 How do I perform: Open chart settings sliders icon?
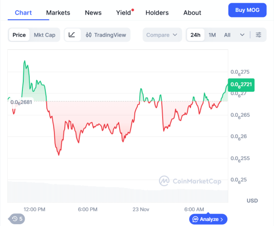[x=258, y=35]
